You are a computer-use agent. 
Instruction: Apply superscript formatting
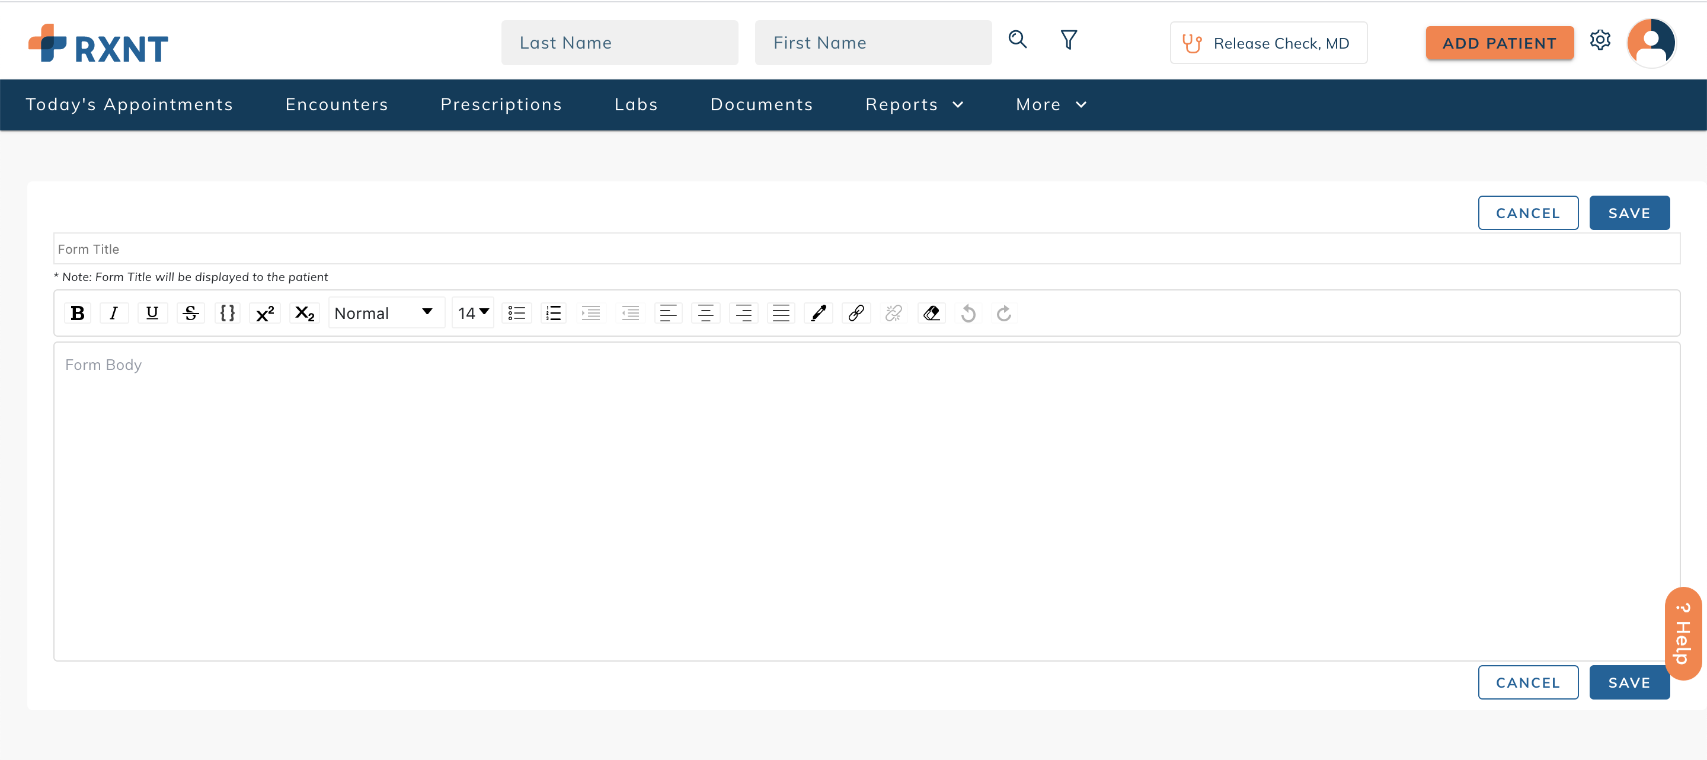click(265, 313)
